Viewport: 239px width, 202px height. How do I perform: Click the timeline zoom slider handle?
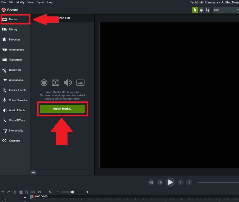tap(73, 192)
